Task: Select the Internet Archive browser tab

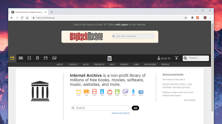Action: click(29, 12)
